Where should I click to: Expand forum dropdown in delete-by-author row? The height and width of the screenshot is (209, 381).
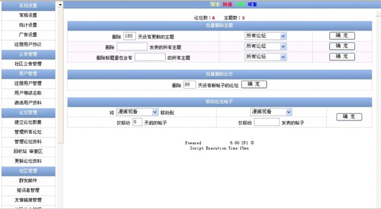click(x=266, y=47)
